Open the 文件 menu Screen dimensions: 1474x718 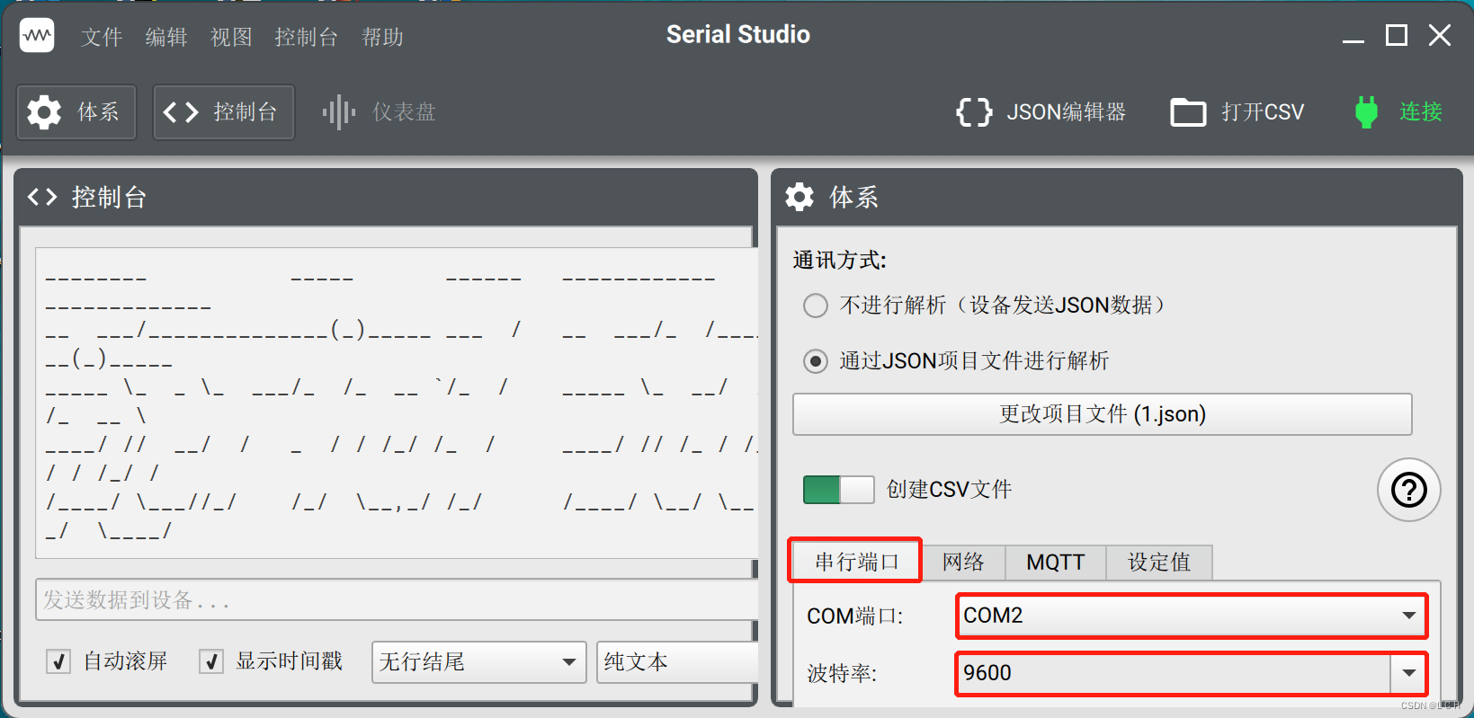102,37
